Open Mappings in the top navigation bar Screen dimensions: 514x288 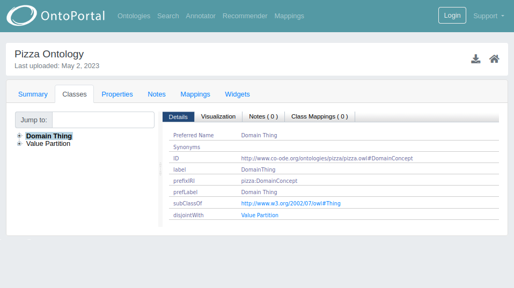click(x=289, y=16)
